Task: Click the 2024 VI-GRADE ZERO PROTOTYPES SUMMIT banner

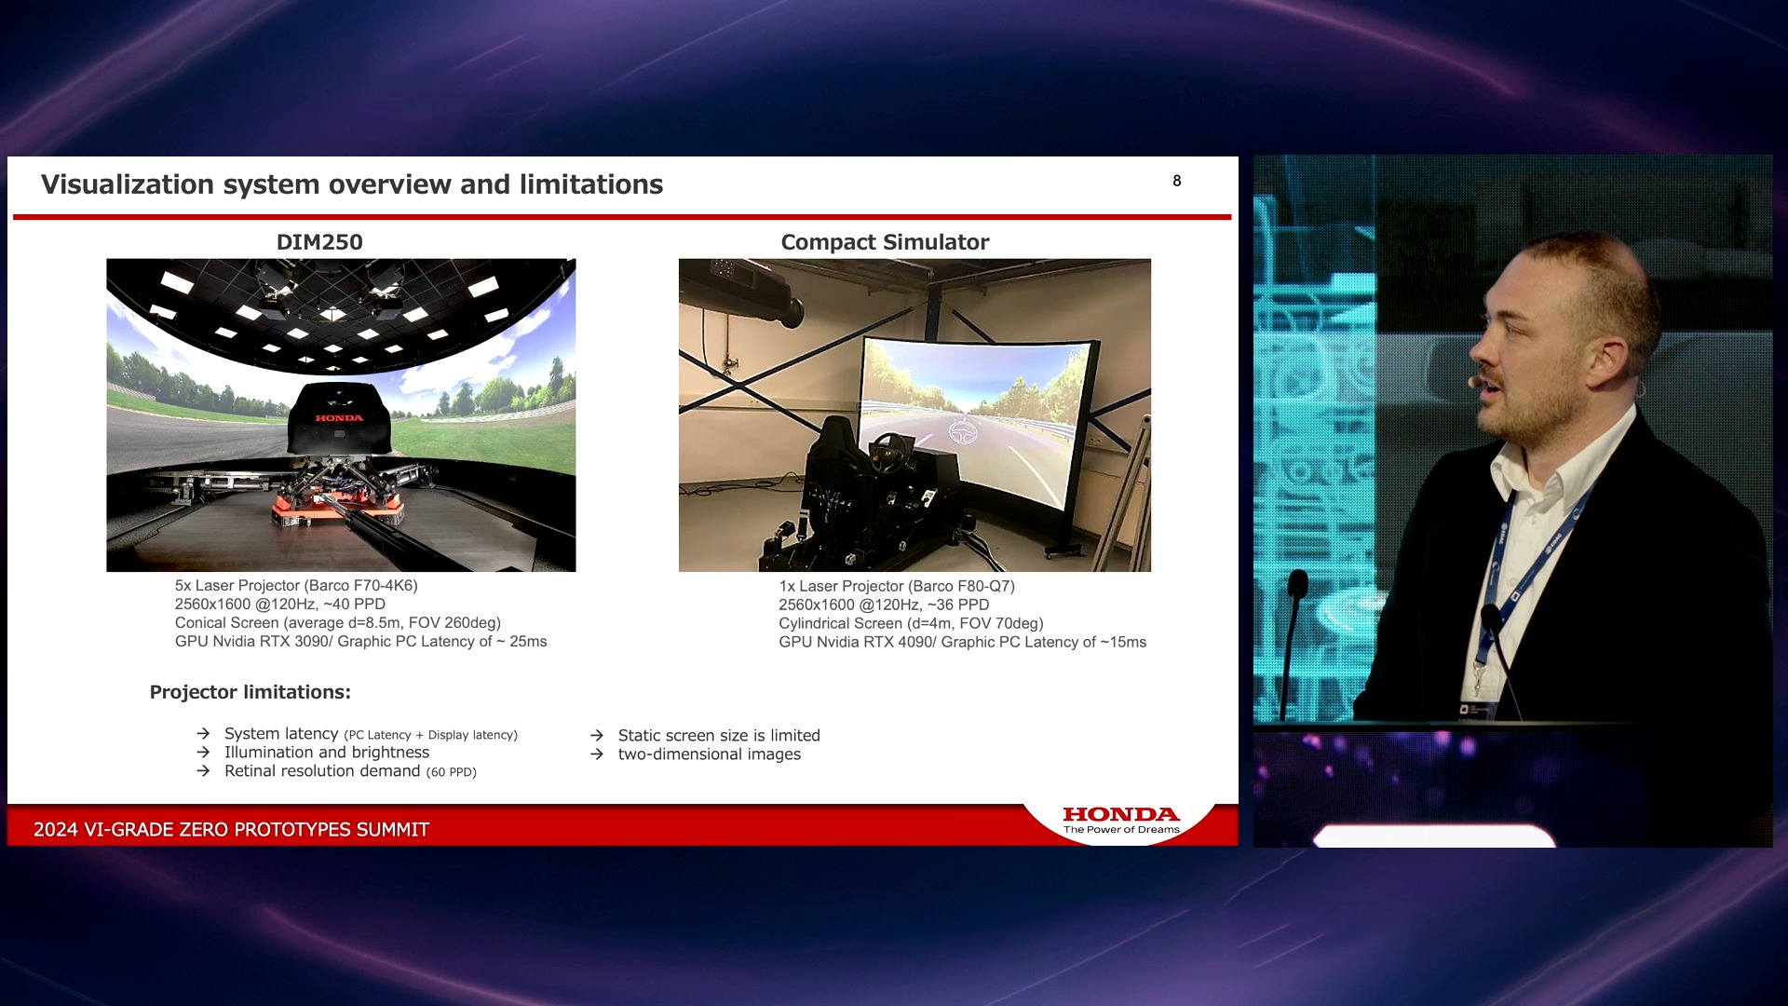Action: click(231, 829)
